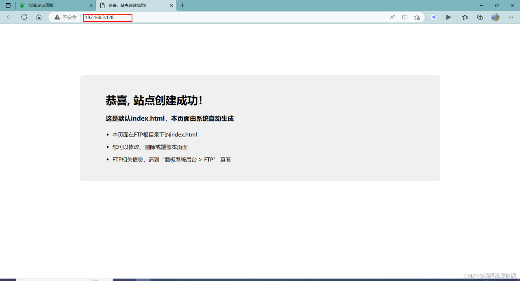520x281 pixels.
Task: Add this page to favorites
Action: [417, 17]
